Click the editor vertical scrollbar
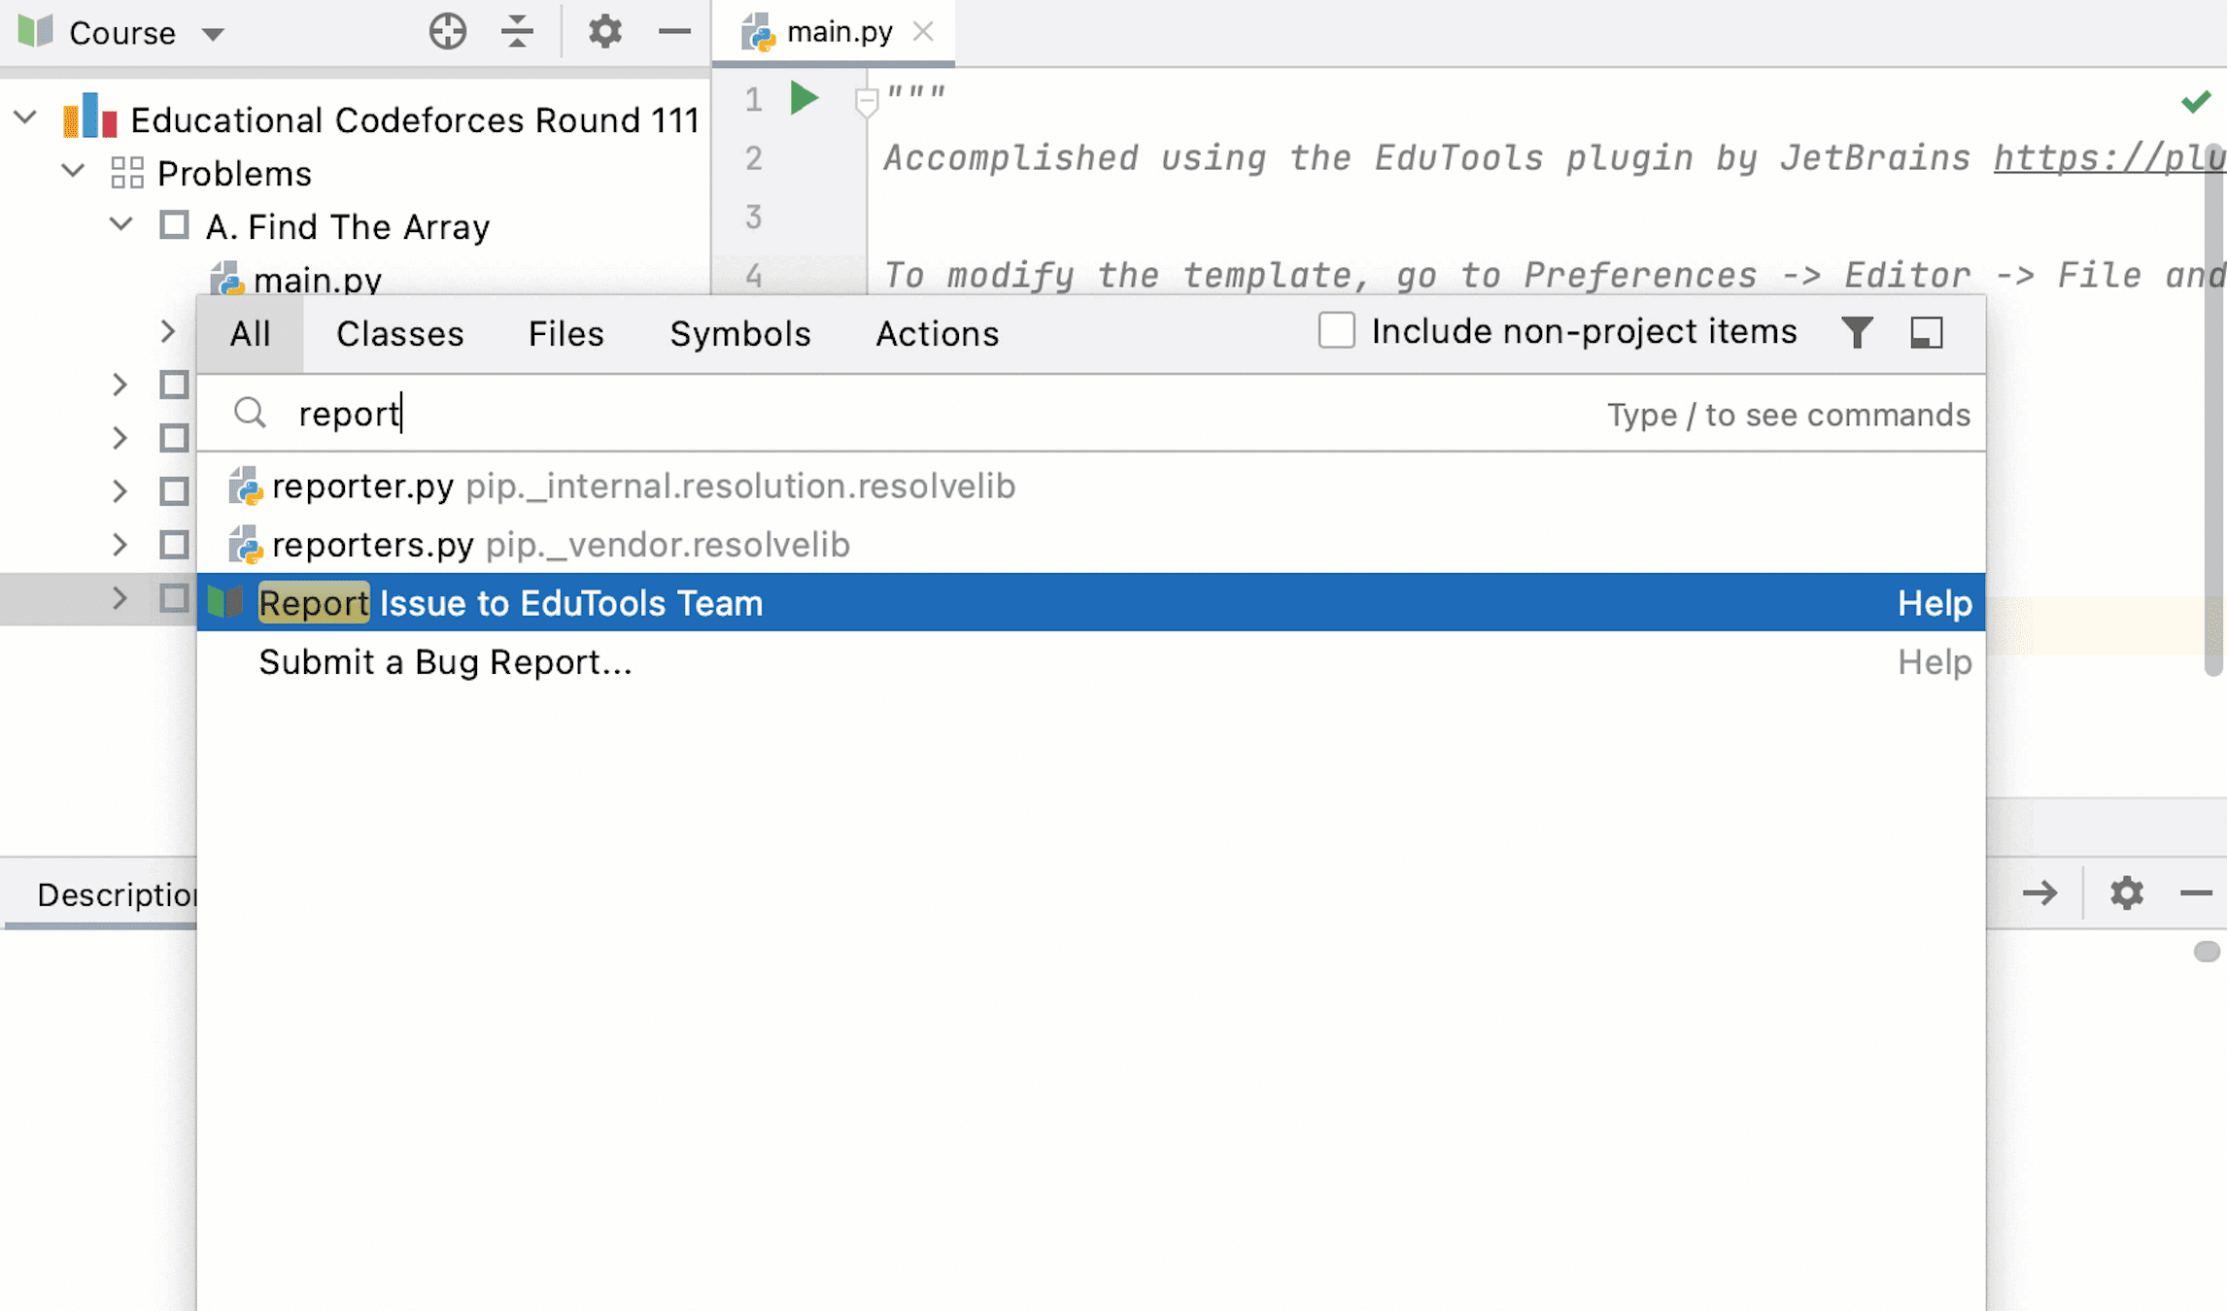The width and height of the screenshot is (2227, 1311). (x=2213, y=408)
